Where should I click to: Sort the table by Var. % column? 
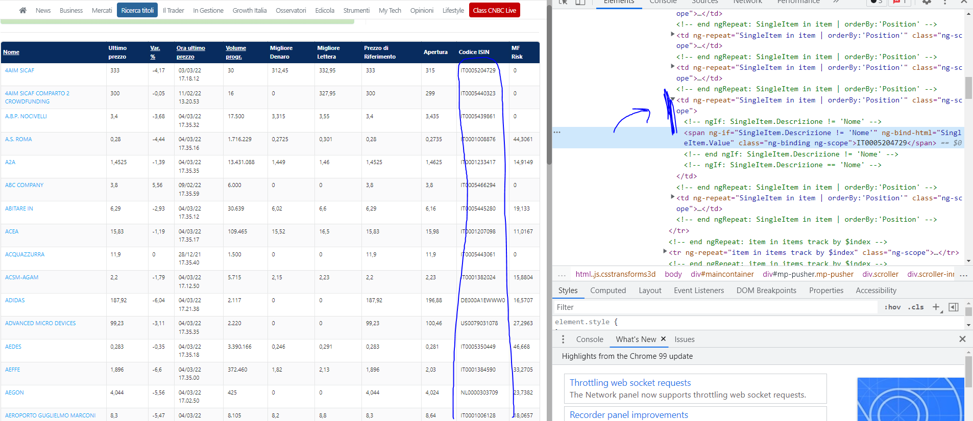point(155,52)
